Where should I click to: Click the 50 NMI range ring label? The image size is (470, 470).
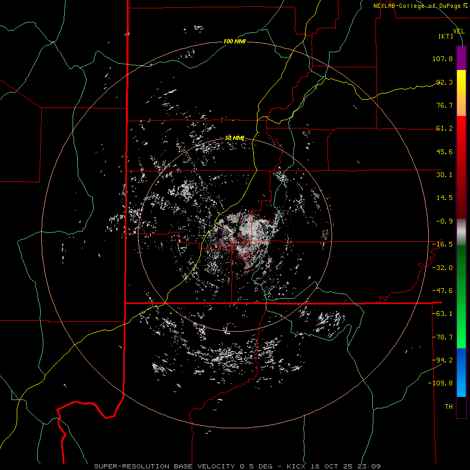click(234, 138)
